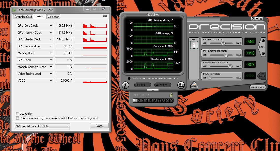Click the Fan Speed slider handle
The height and width of the screenshot is (151, 280).
tap(209, 78)
